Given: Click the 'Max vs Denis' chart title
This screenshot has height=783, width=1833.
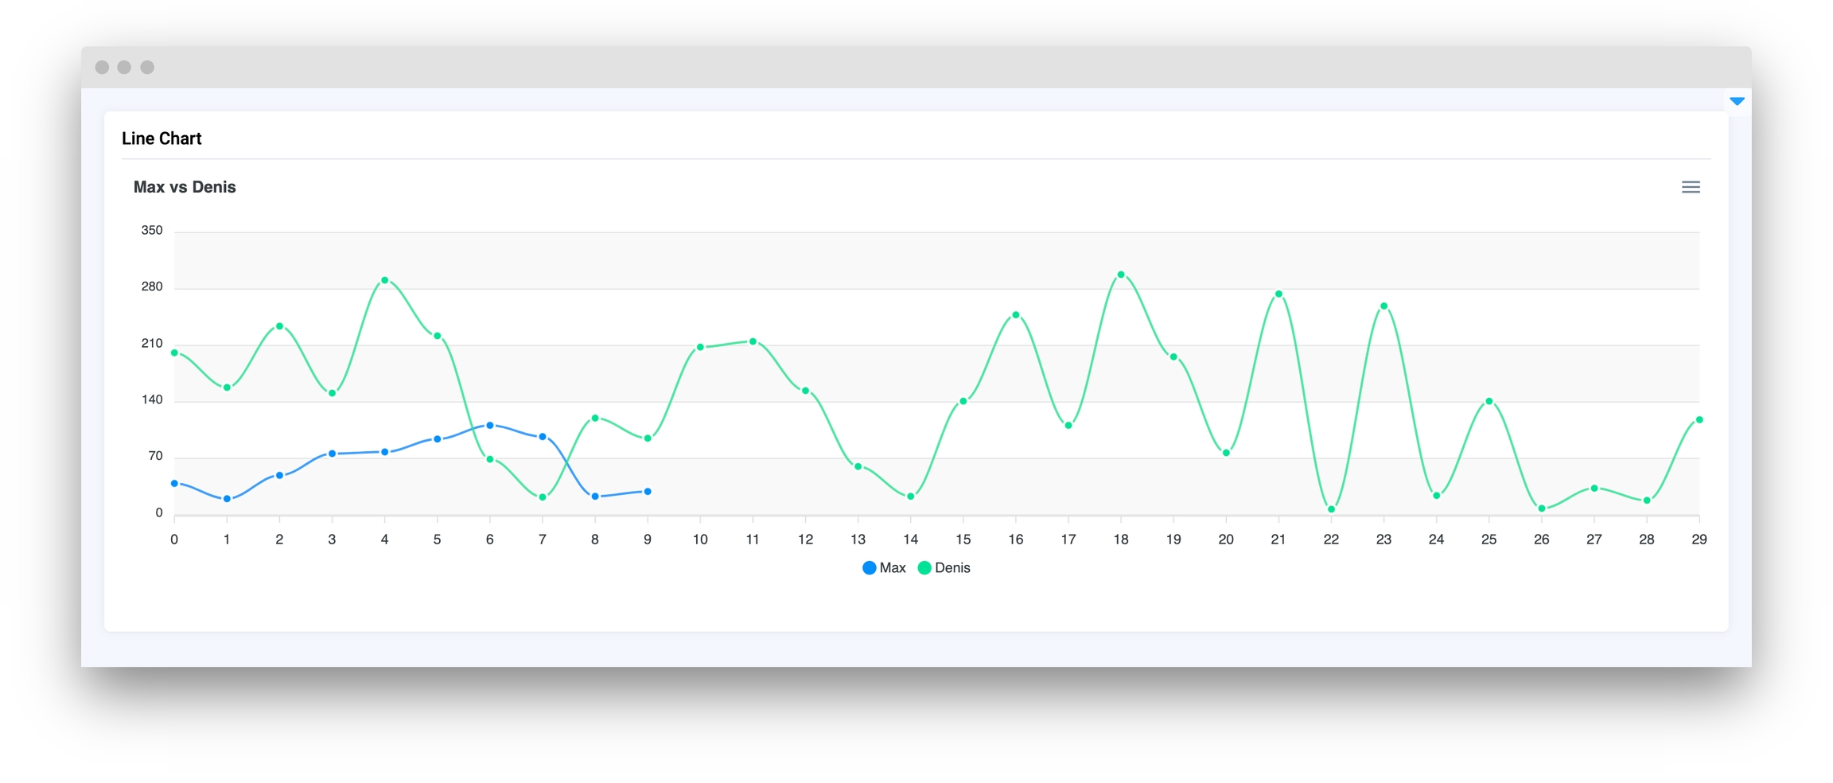Looking at the screenshot, I should (185, 187).
